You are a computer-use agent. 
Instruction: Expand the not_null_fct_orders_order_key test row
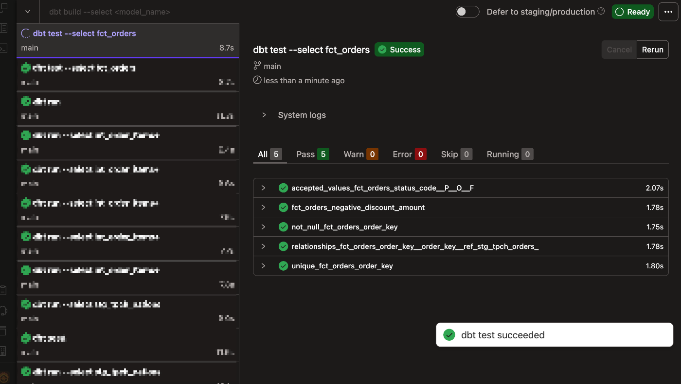point(263,227)
